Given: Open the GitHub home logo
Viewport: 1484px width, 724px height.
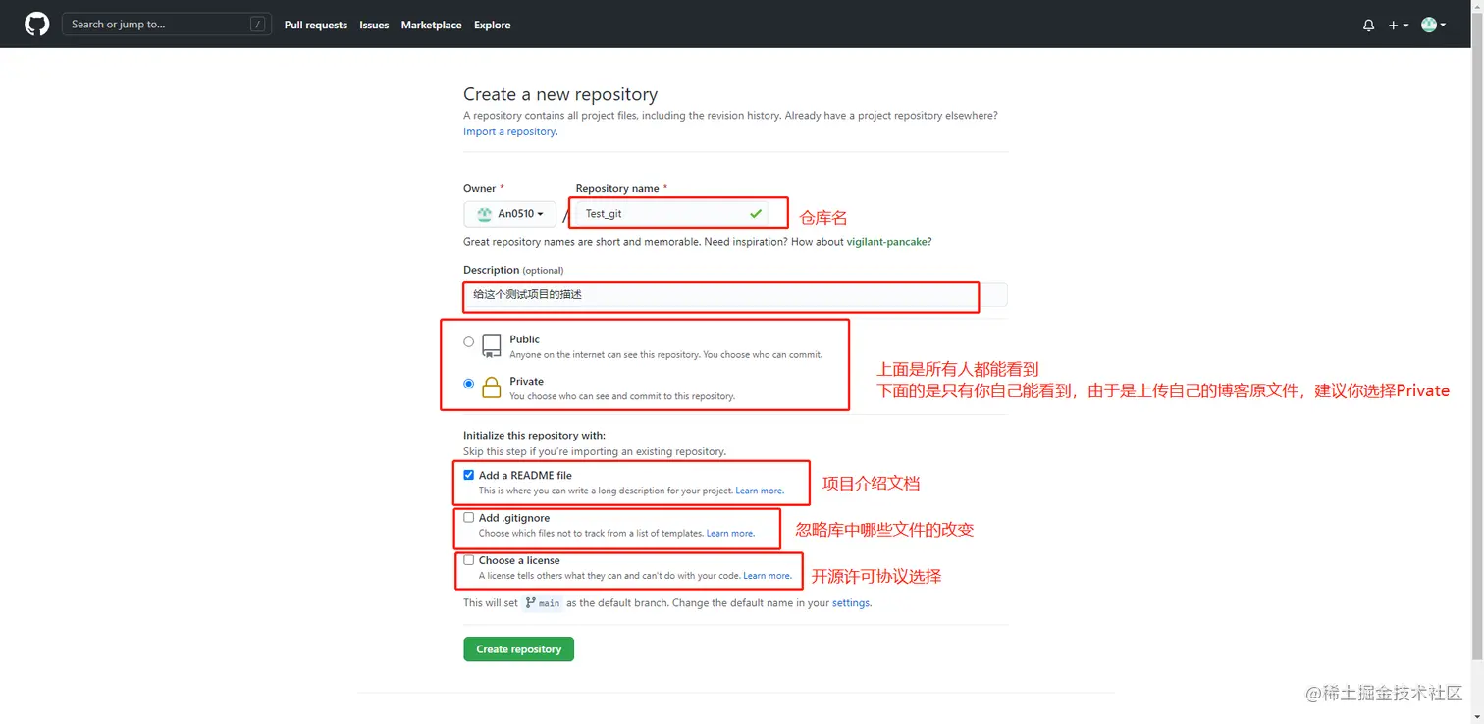Looking at the screenshot, I should pyautogui.click(x=37, y=25).
